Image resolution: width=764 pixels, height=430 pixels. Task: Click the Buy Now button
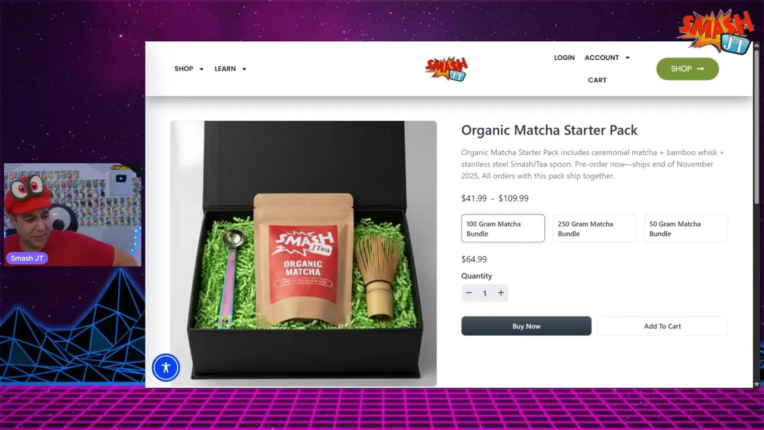(526, 326)
